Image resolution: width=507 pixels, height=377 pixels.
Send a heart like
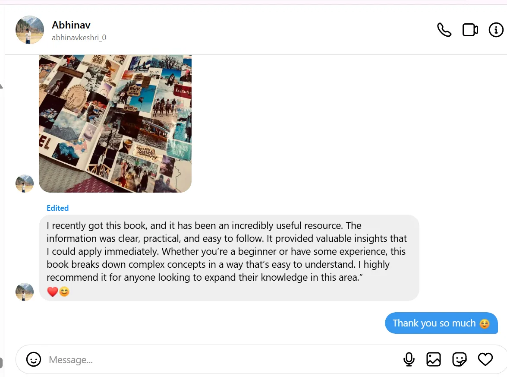point(485,359)
